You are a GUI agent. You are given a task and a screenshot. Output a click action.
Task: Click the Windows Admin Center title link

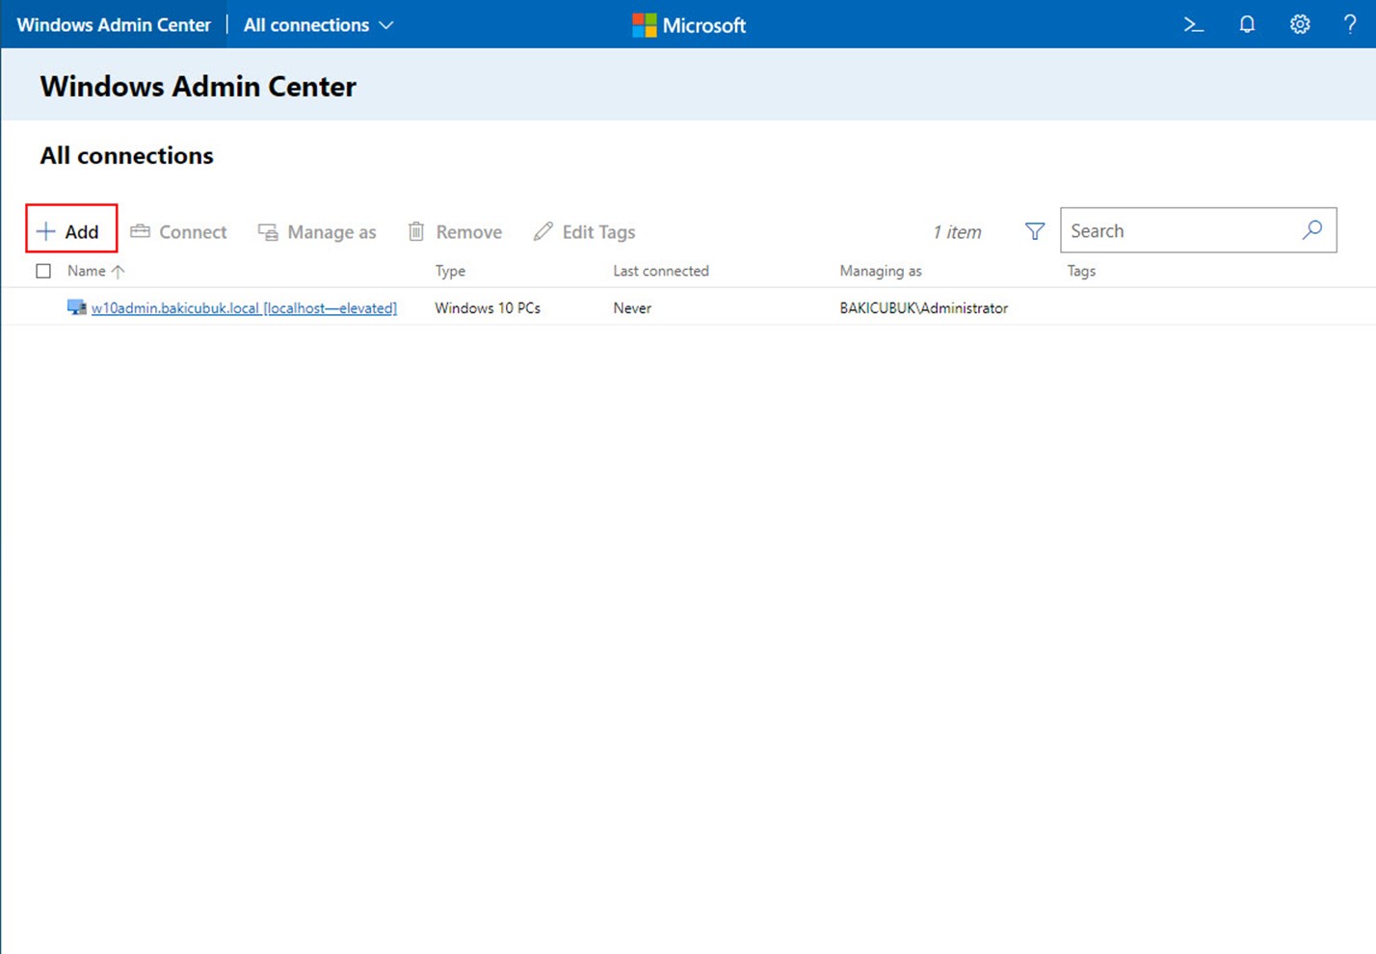[114, 25]
